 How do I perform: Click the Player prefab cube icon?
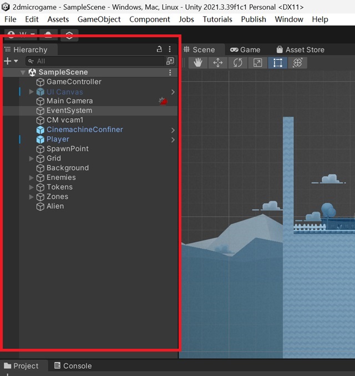point(40,139)
